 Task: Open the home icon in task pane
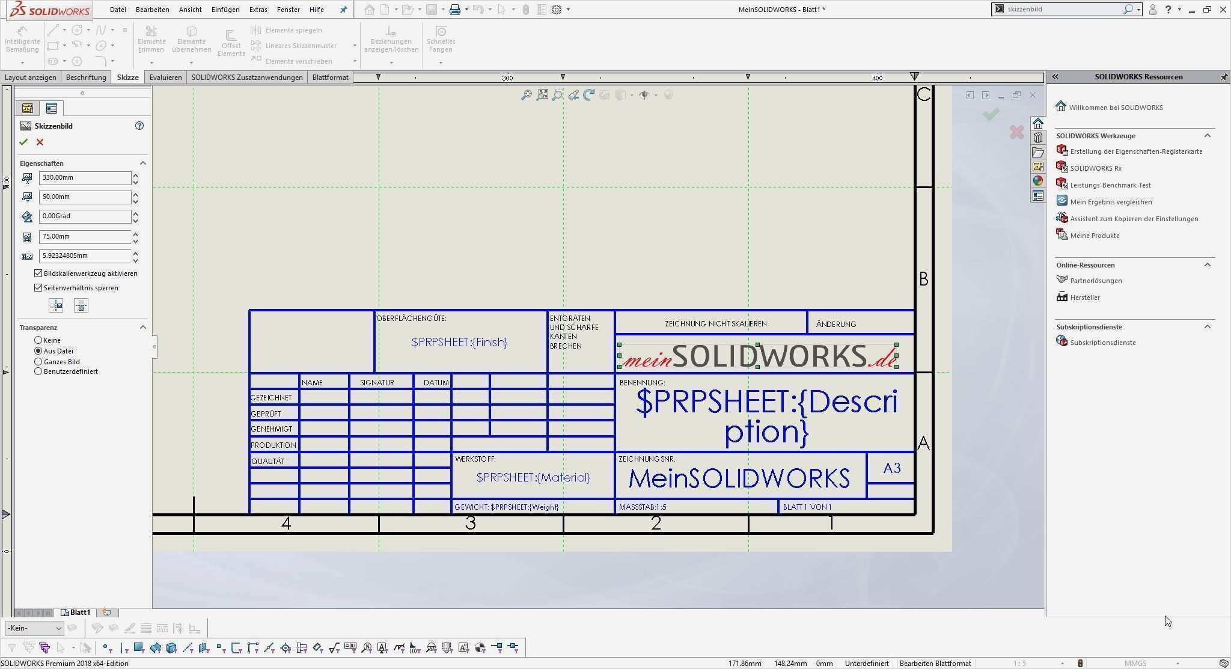click(1038, 123)
